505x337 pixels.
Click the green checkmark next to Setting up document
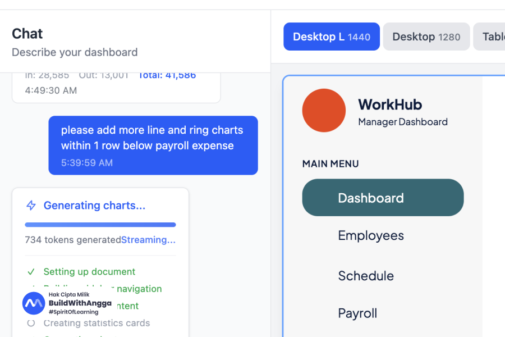click(31, 272)
